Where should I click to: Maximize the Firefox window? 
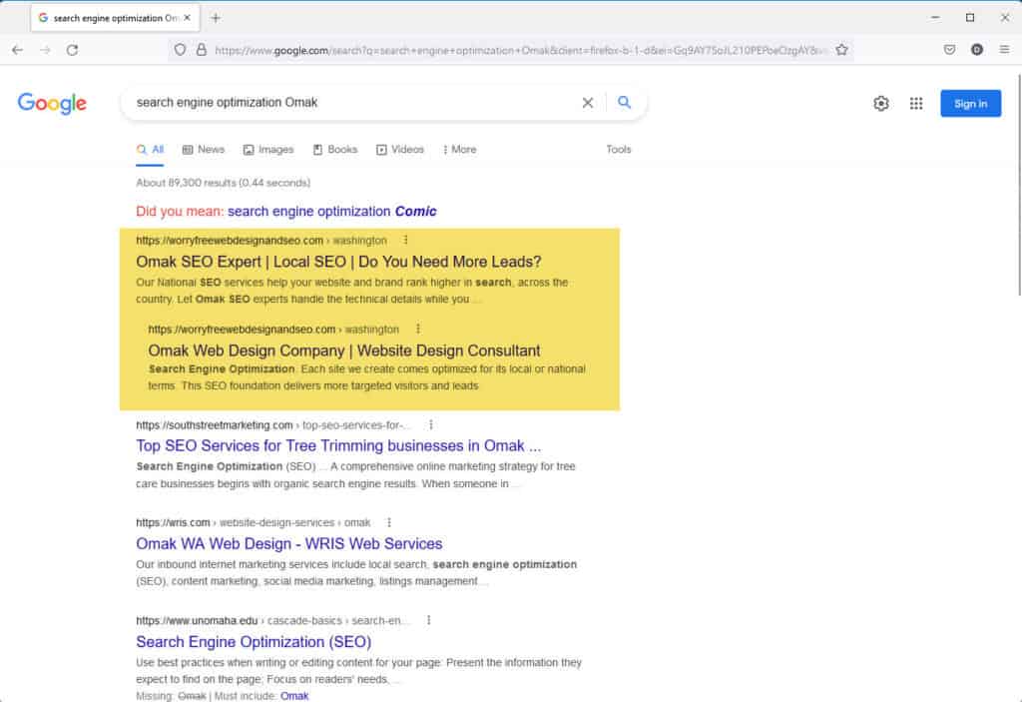tap(970, 18)
